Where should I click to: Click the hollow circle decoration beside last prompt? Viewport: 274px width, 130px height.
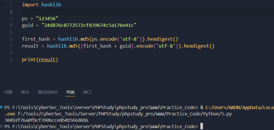click(x=2, y=127)
